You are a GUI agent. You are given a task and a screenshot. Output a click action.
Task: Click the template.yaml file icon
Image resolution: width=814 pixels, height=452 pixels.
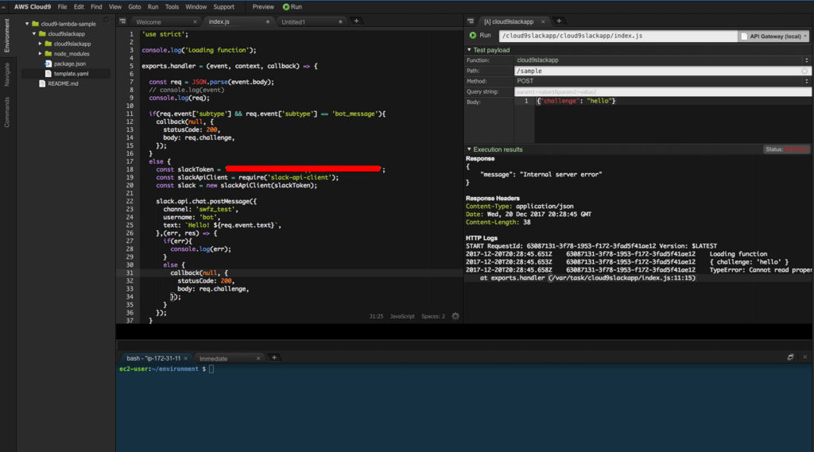(48, 74)
